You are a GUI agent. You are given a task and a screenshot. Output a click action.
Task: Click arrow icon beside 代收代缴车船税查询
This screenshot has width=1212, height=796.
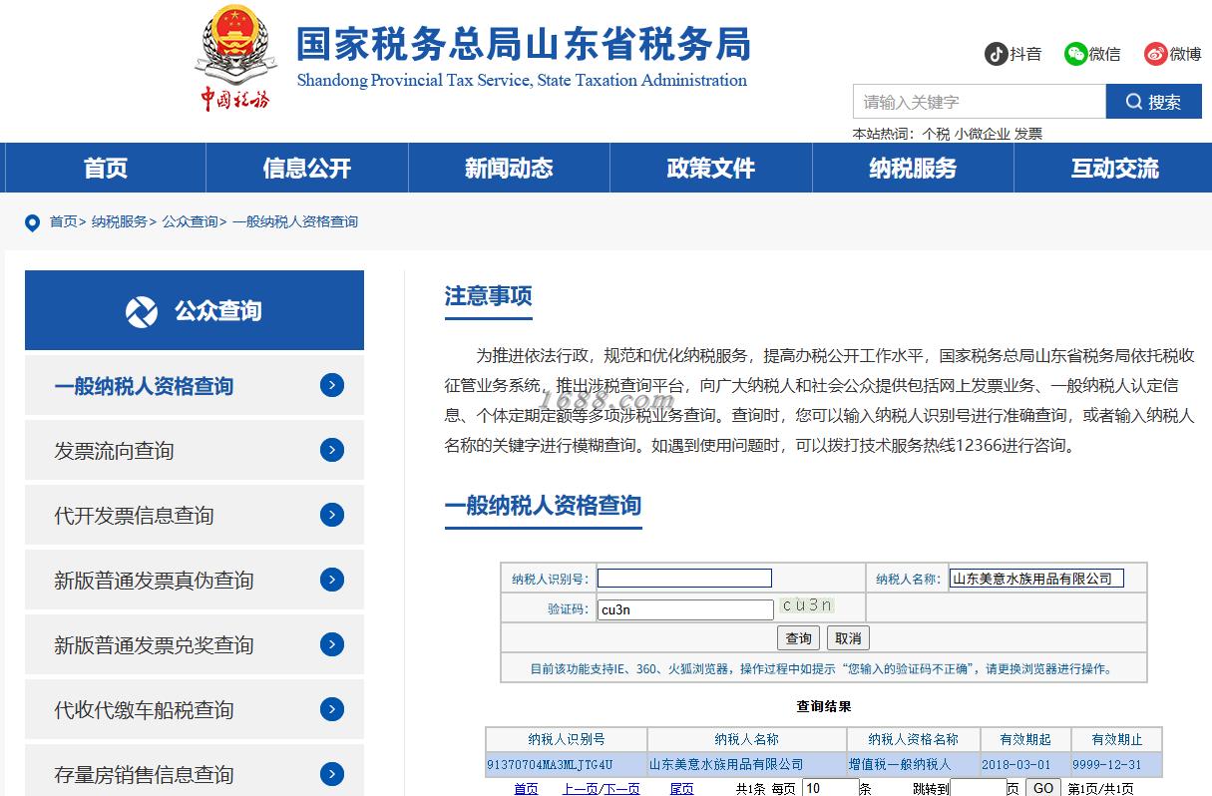tap(332, 709)
